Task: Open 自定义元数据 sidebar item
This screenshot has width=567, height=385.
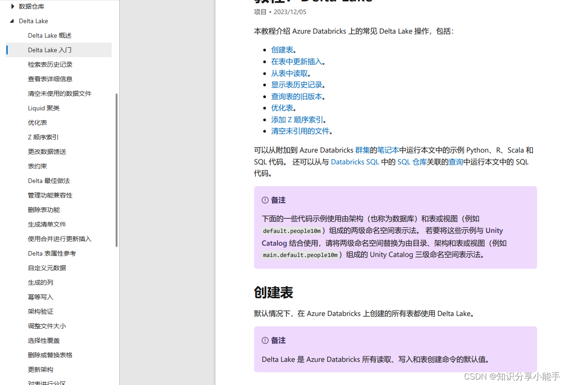Action: 47,268
